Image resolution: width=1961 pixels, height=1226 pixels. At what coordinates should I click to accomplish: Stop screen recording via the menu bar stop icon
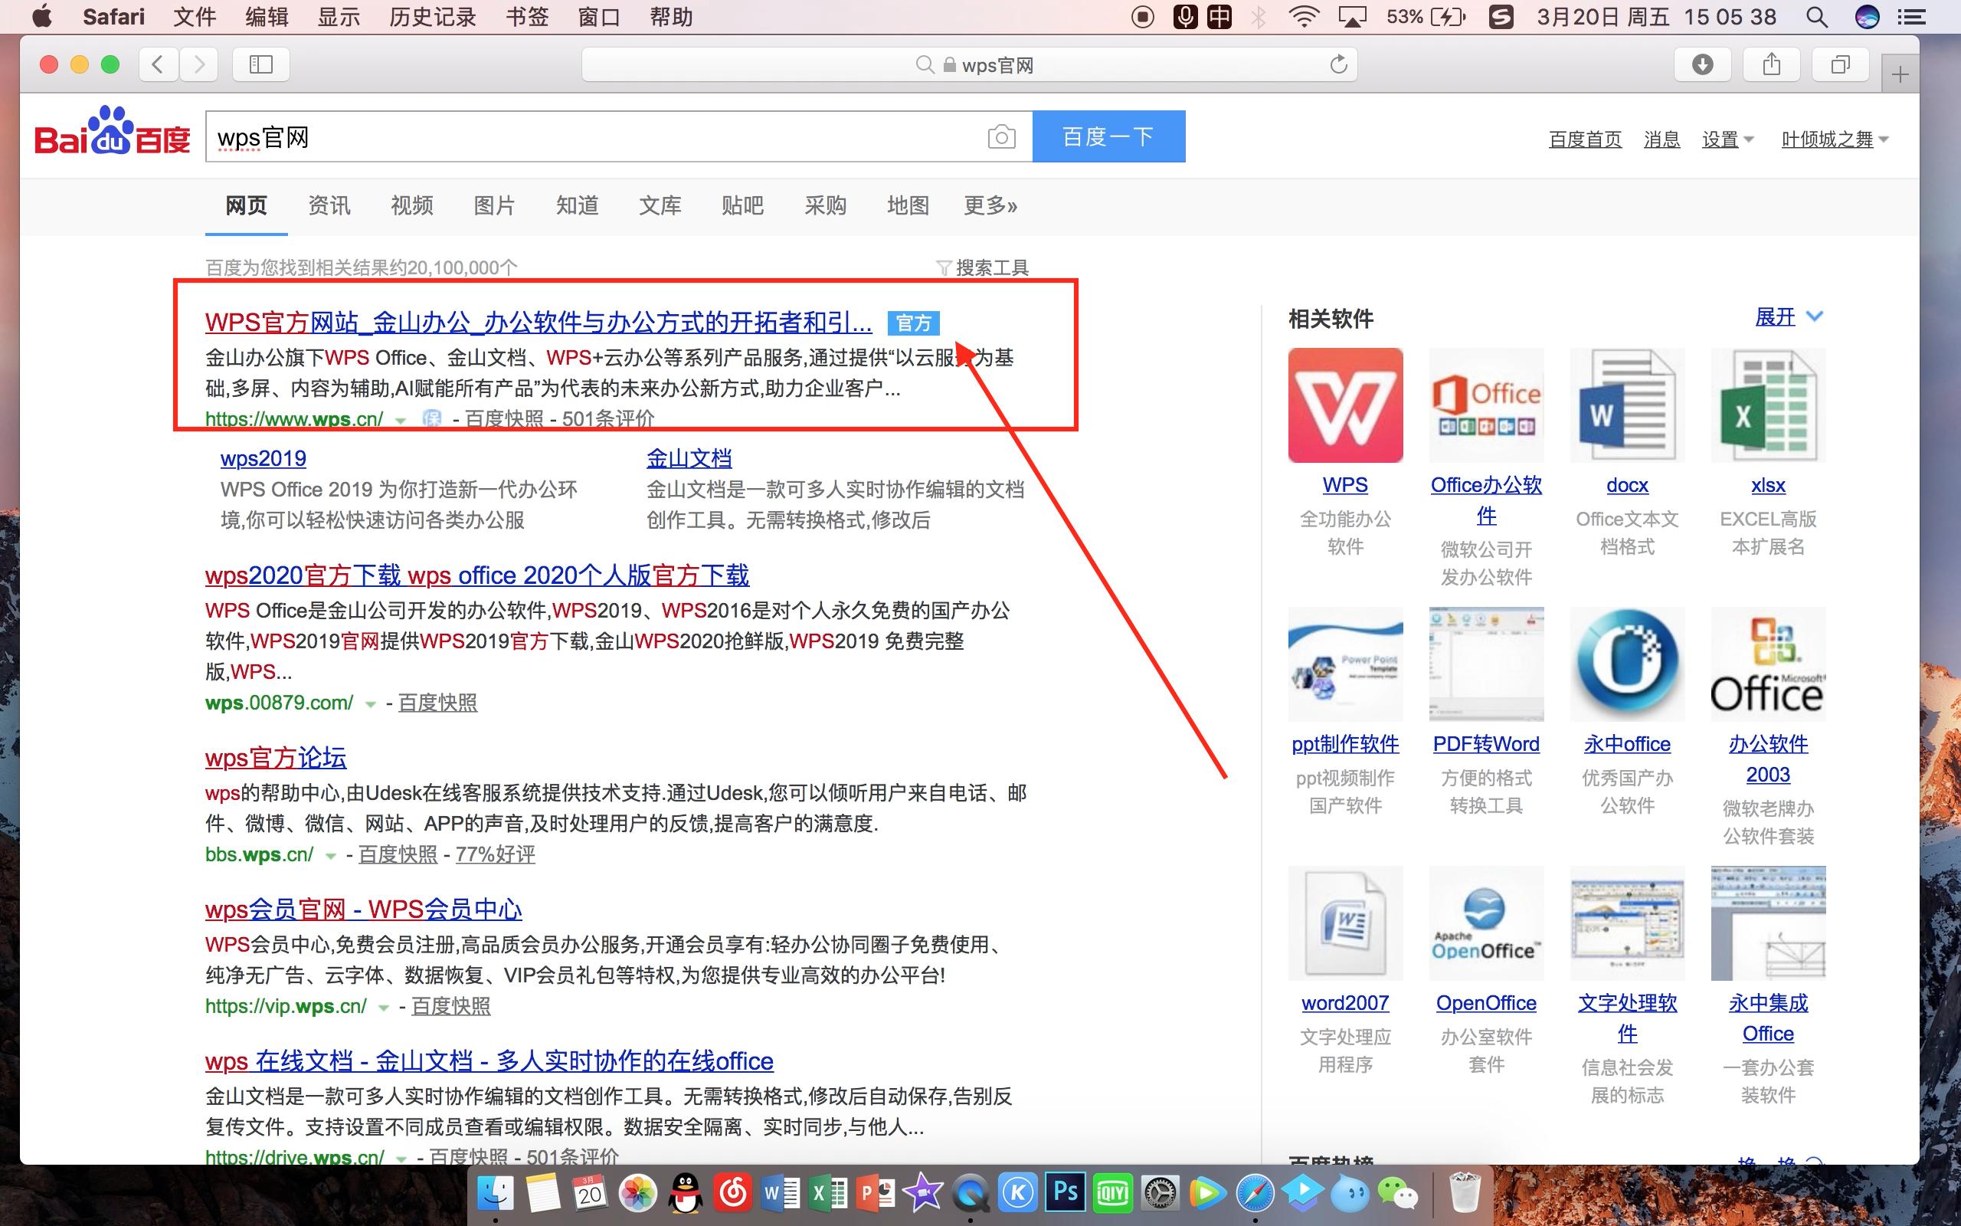[1143, 16]
